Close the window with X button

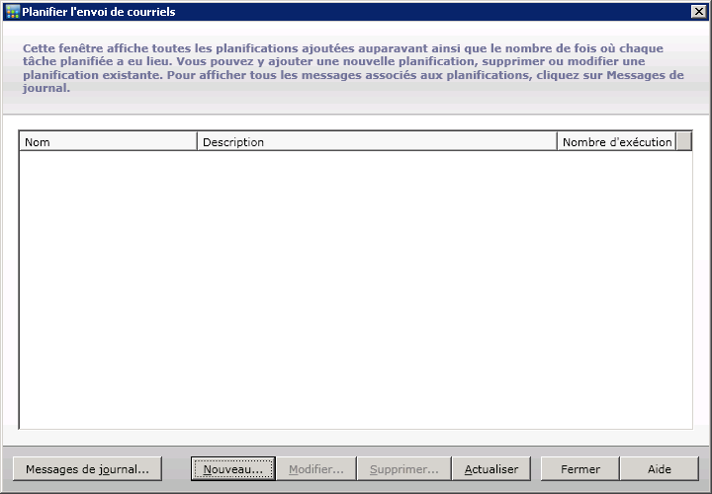[699, 11]
